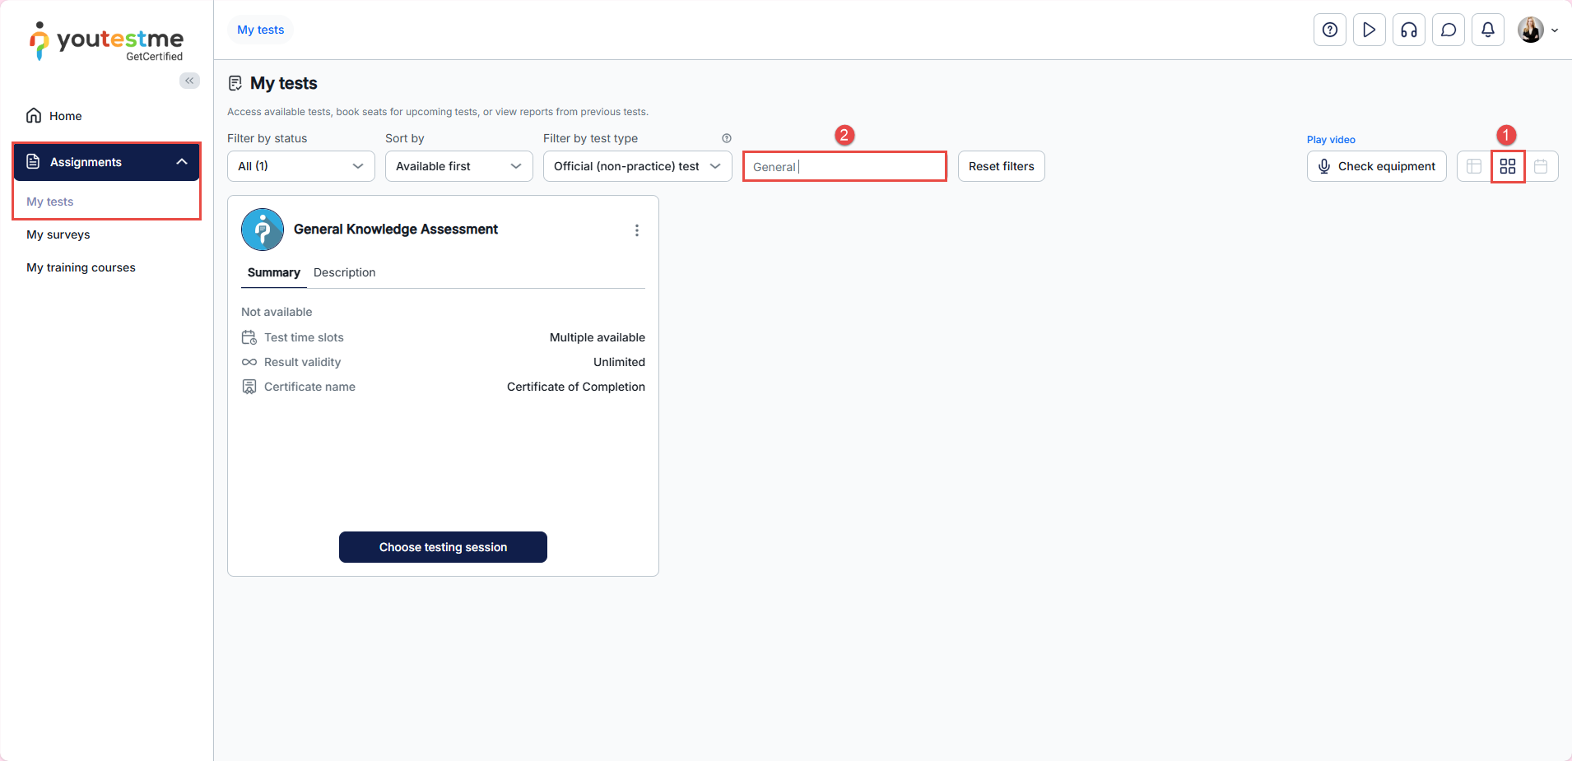Image resolution: width=1572 pixels, height=761 pixels.
Task: Switch to table list view
Action: pyautogui.click(x=1473, y=166)
